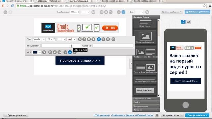Open the Пробное сообщение dropdown
This screenshot has width=212, height=119.
pos(172,12)
